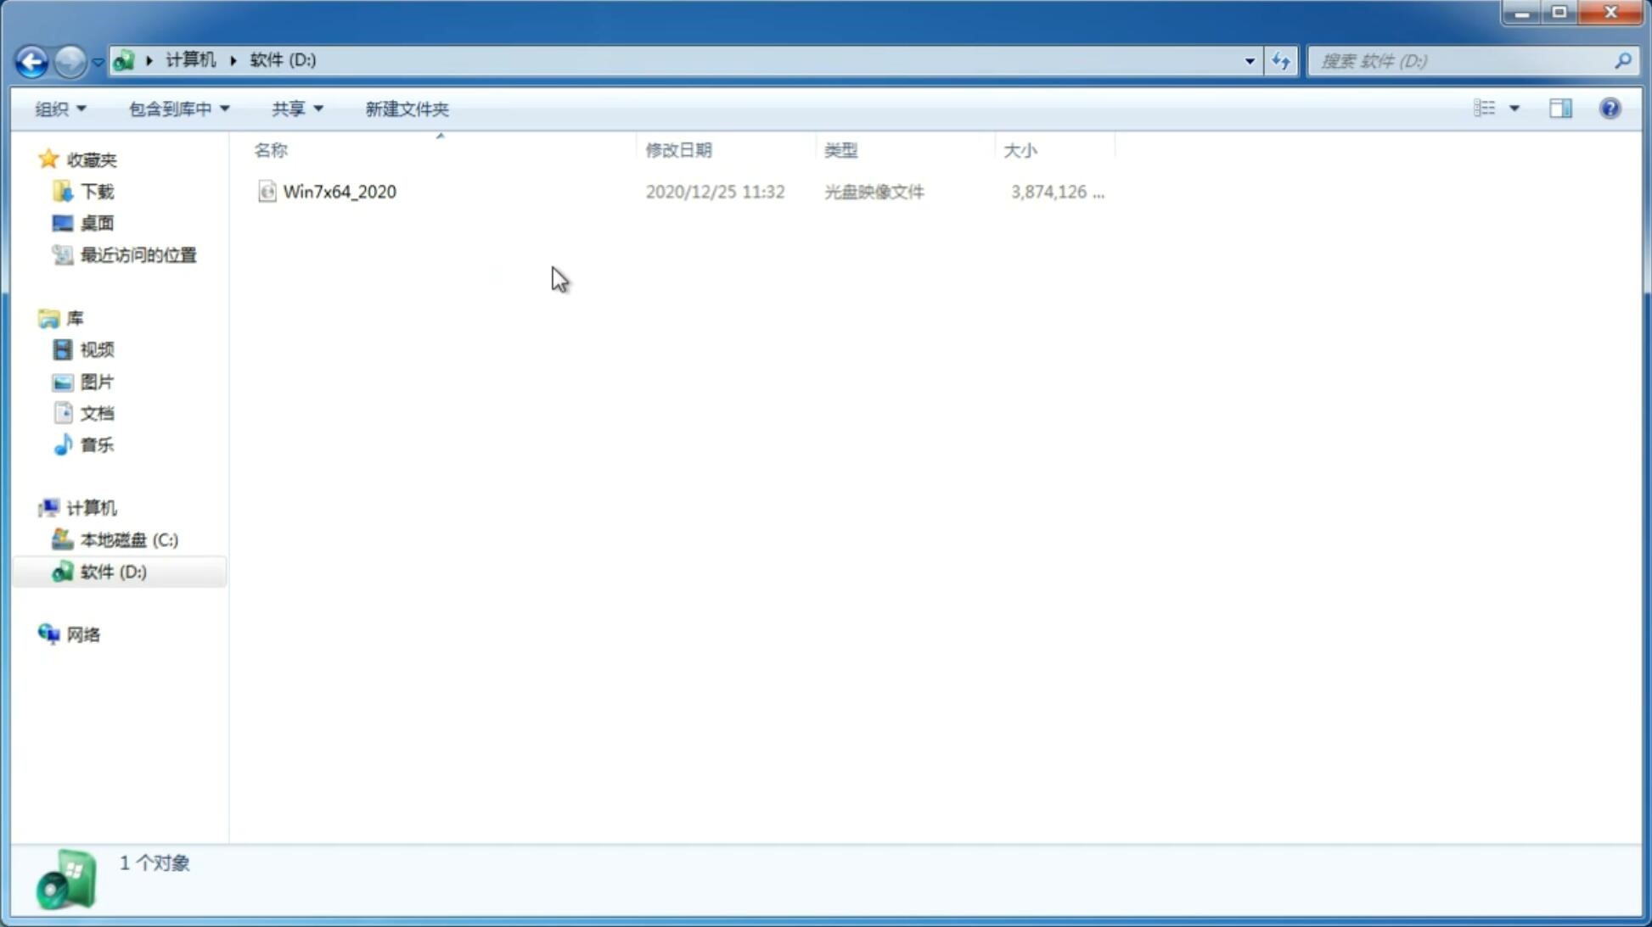Click the 新建文件夹 (New Folder) button icon

pos(405,108)
